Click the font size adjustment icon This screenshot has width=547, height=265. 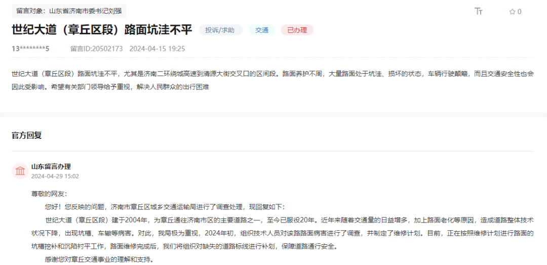pyautogui.click(x=478, y=11)
